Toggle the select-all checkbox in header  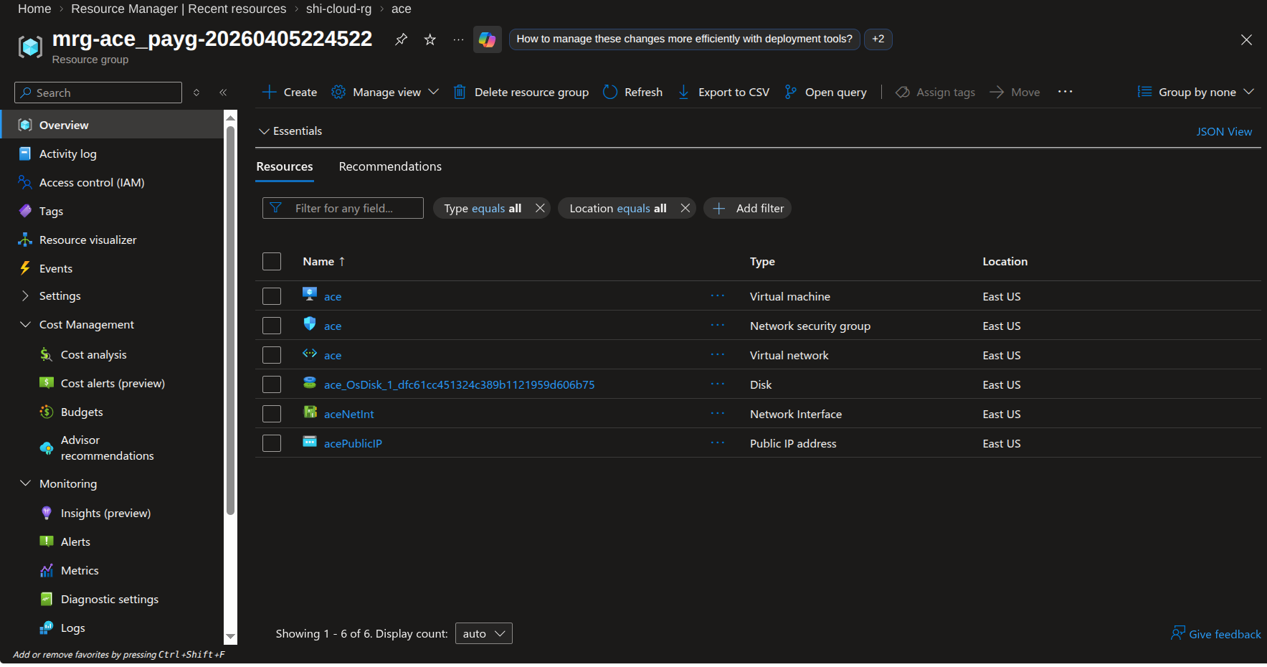point(272,261)
